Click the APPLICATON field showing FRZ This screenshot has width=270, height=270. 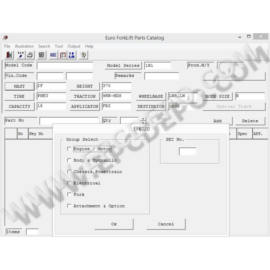click(x=116, y=106)
